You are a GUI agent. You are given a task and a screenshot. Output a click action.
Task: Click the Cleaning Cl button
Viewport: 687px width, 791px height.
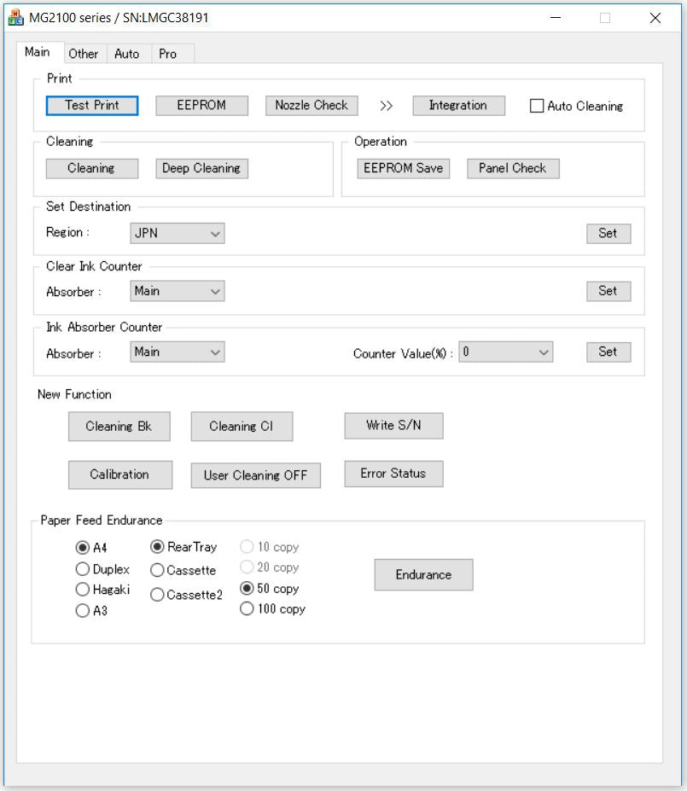click(242, 427)
